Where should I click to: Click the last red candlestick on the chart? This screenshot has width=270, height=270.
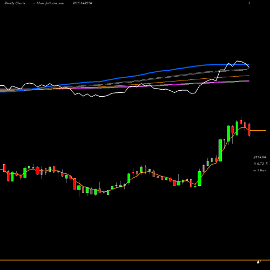(249, 130)
